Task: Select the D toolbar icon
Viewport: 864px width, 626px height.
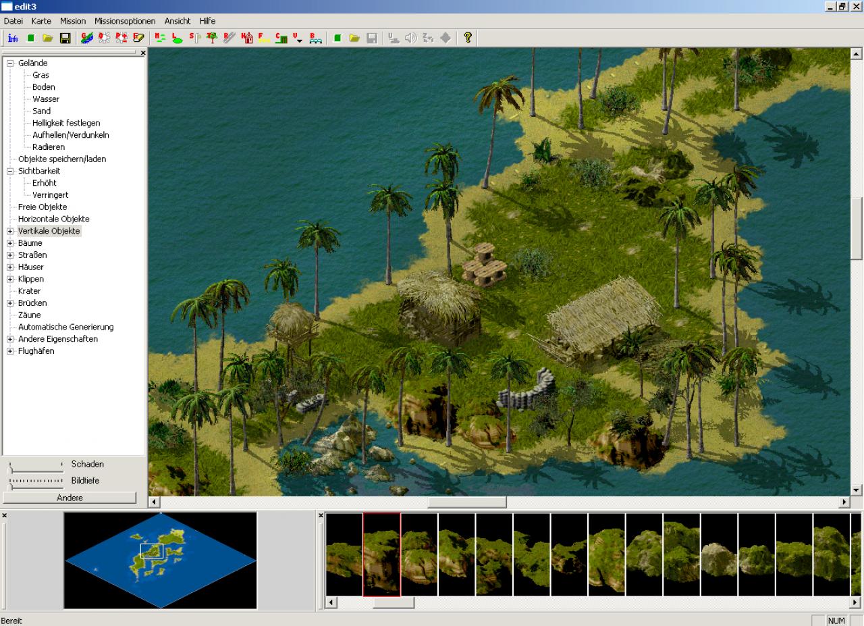Action: pos(104,38)
